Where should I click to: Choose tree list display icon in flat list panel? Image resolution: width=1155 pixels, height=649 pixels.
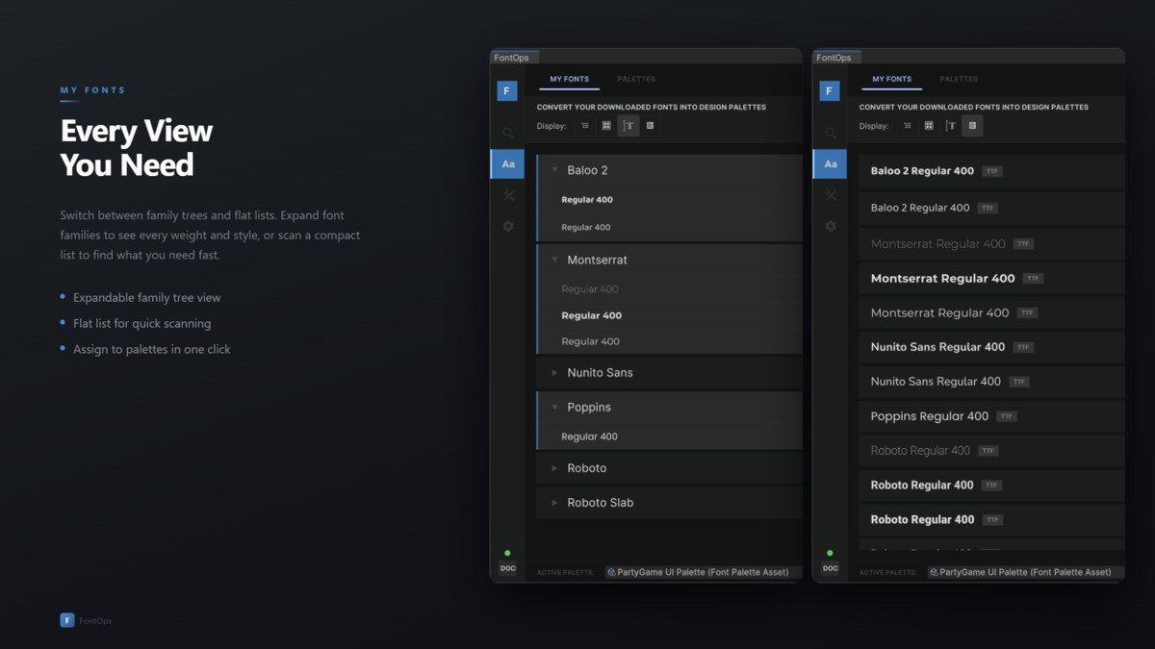pyautogui.click(x=907, y=126)
